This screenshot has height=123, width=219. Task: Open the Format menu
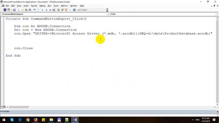click(x=34, y=6)
